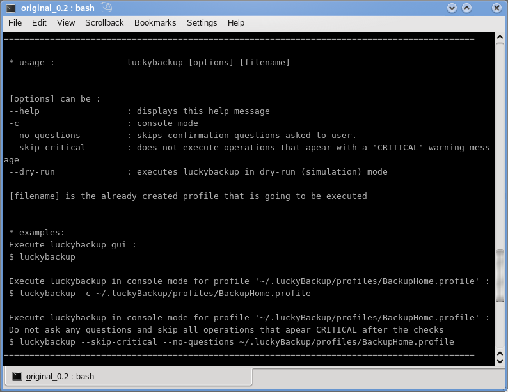Click the 'console mode' description text
The height and width of the screenshot is (392, 508).
168,123
